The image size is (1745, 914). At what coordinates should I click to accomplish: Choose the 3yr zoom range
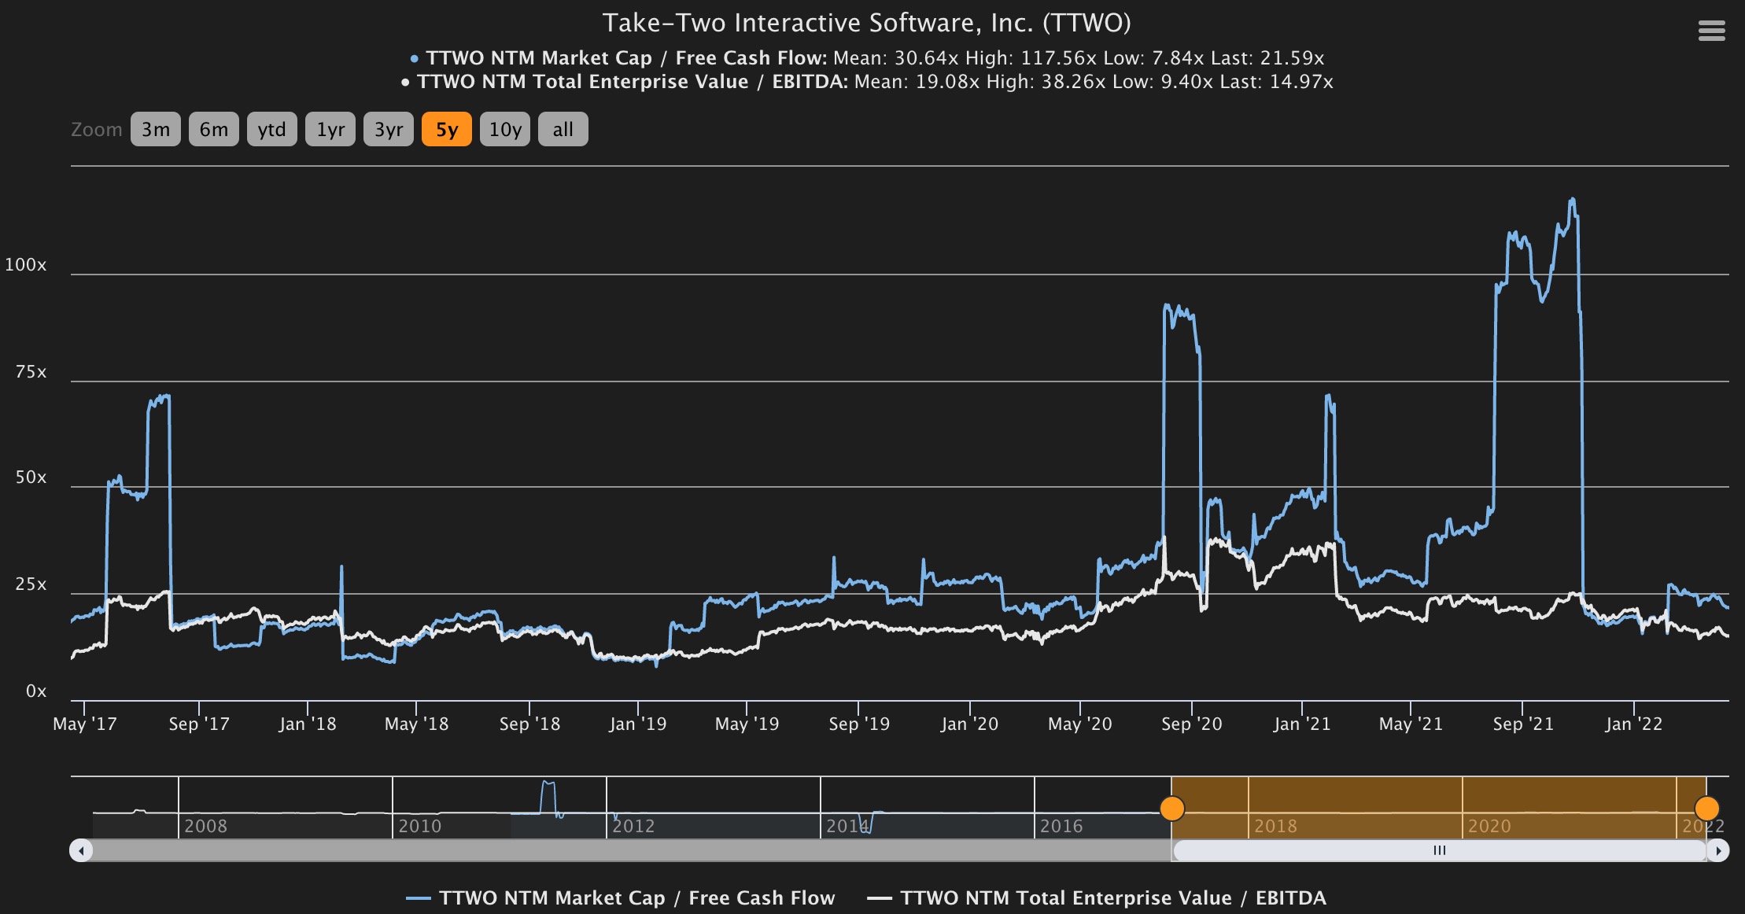(389, 130)
